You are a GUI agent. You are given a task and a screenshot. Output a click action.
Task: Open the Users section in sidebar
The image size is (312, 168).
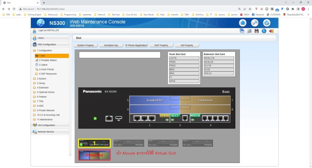tap(50, 38)
